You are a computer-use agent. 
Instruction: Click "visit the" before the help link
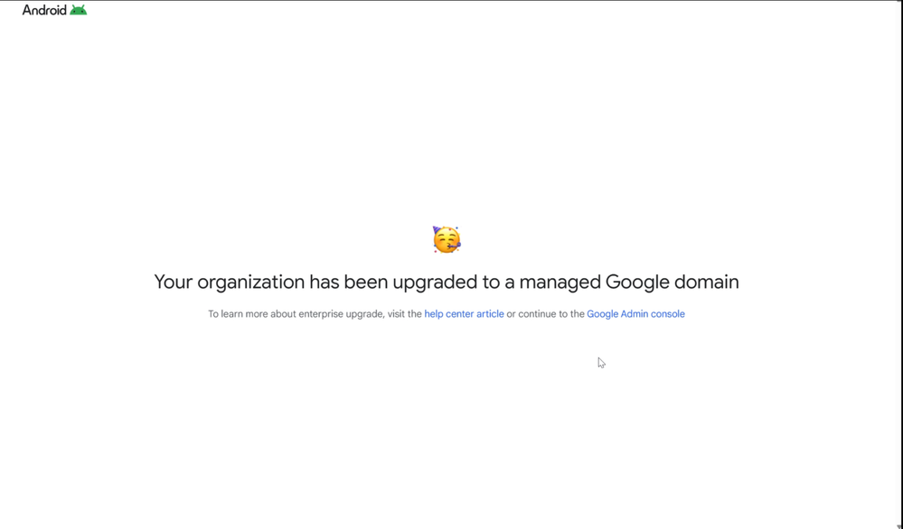pyautogui.click(x=404, y=314)
